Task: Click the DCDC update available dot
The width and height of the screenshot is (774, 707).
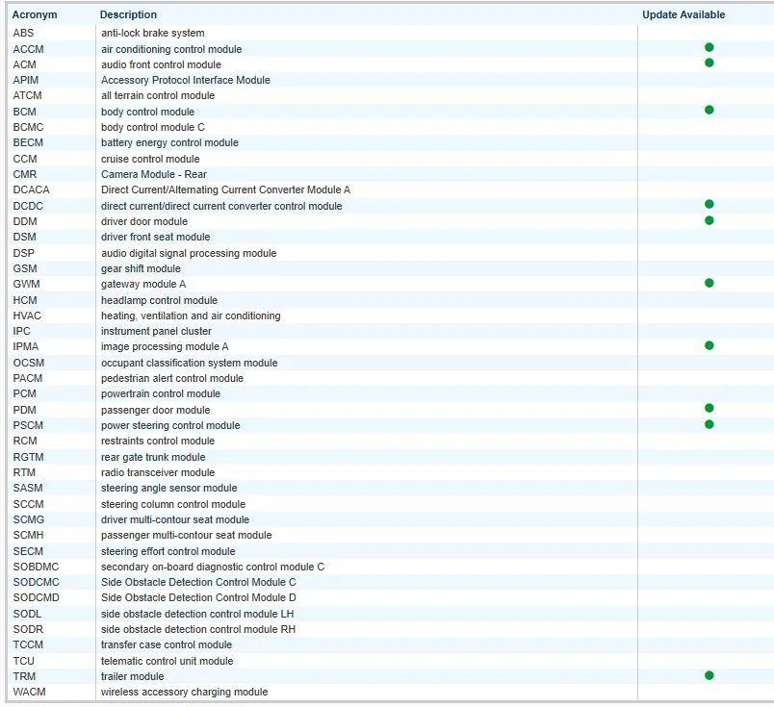Action: pos(709,204)
